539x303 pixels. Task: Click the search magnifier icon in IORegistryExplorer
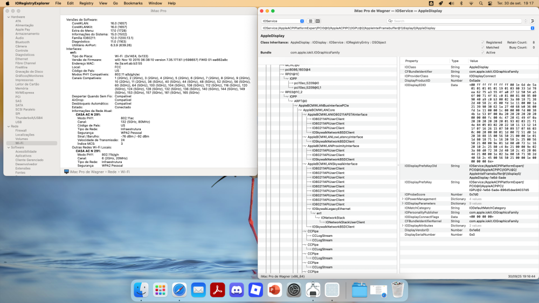(390, 21)
